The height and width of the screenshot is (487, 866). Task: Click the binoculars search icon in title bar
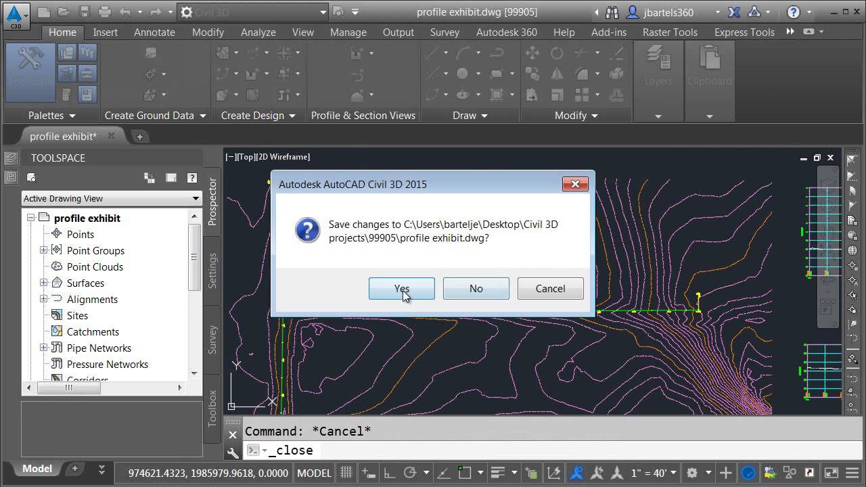coord(612,12)
